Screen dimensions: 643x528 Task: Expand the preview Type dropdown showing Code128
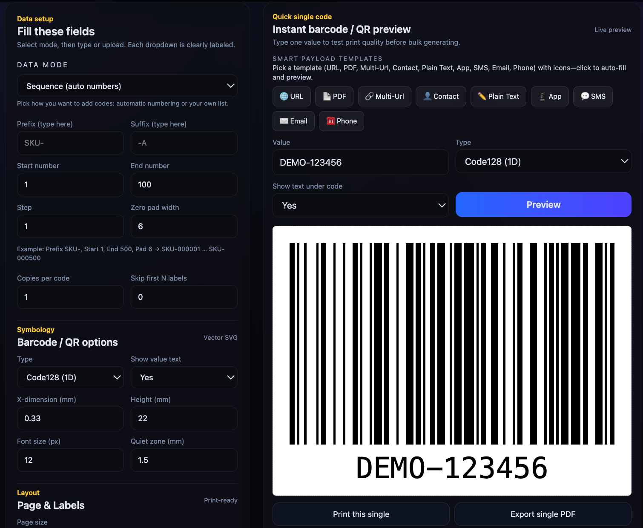(x=543, y=161)
